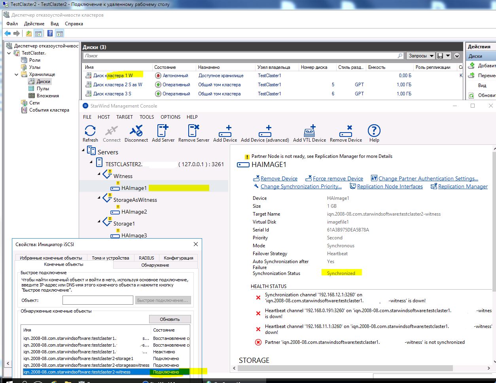The width and height of the screenshot is (496, 383).
Task: Open help via the blue question mark icon
Action: pos(50,34)
